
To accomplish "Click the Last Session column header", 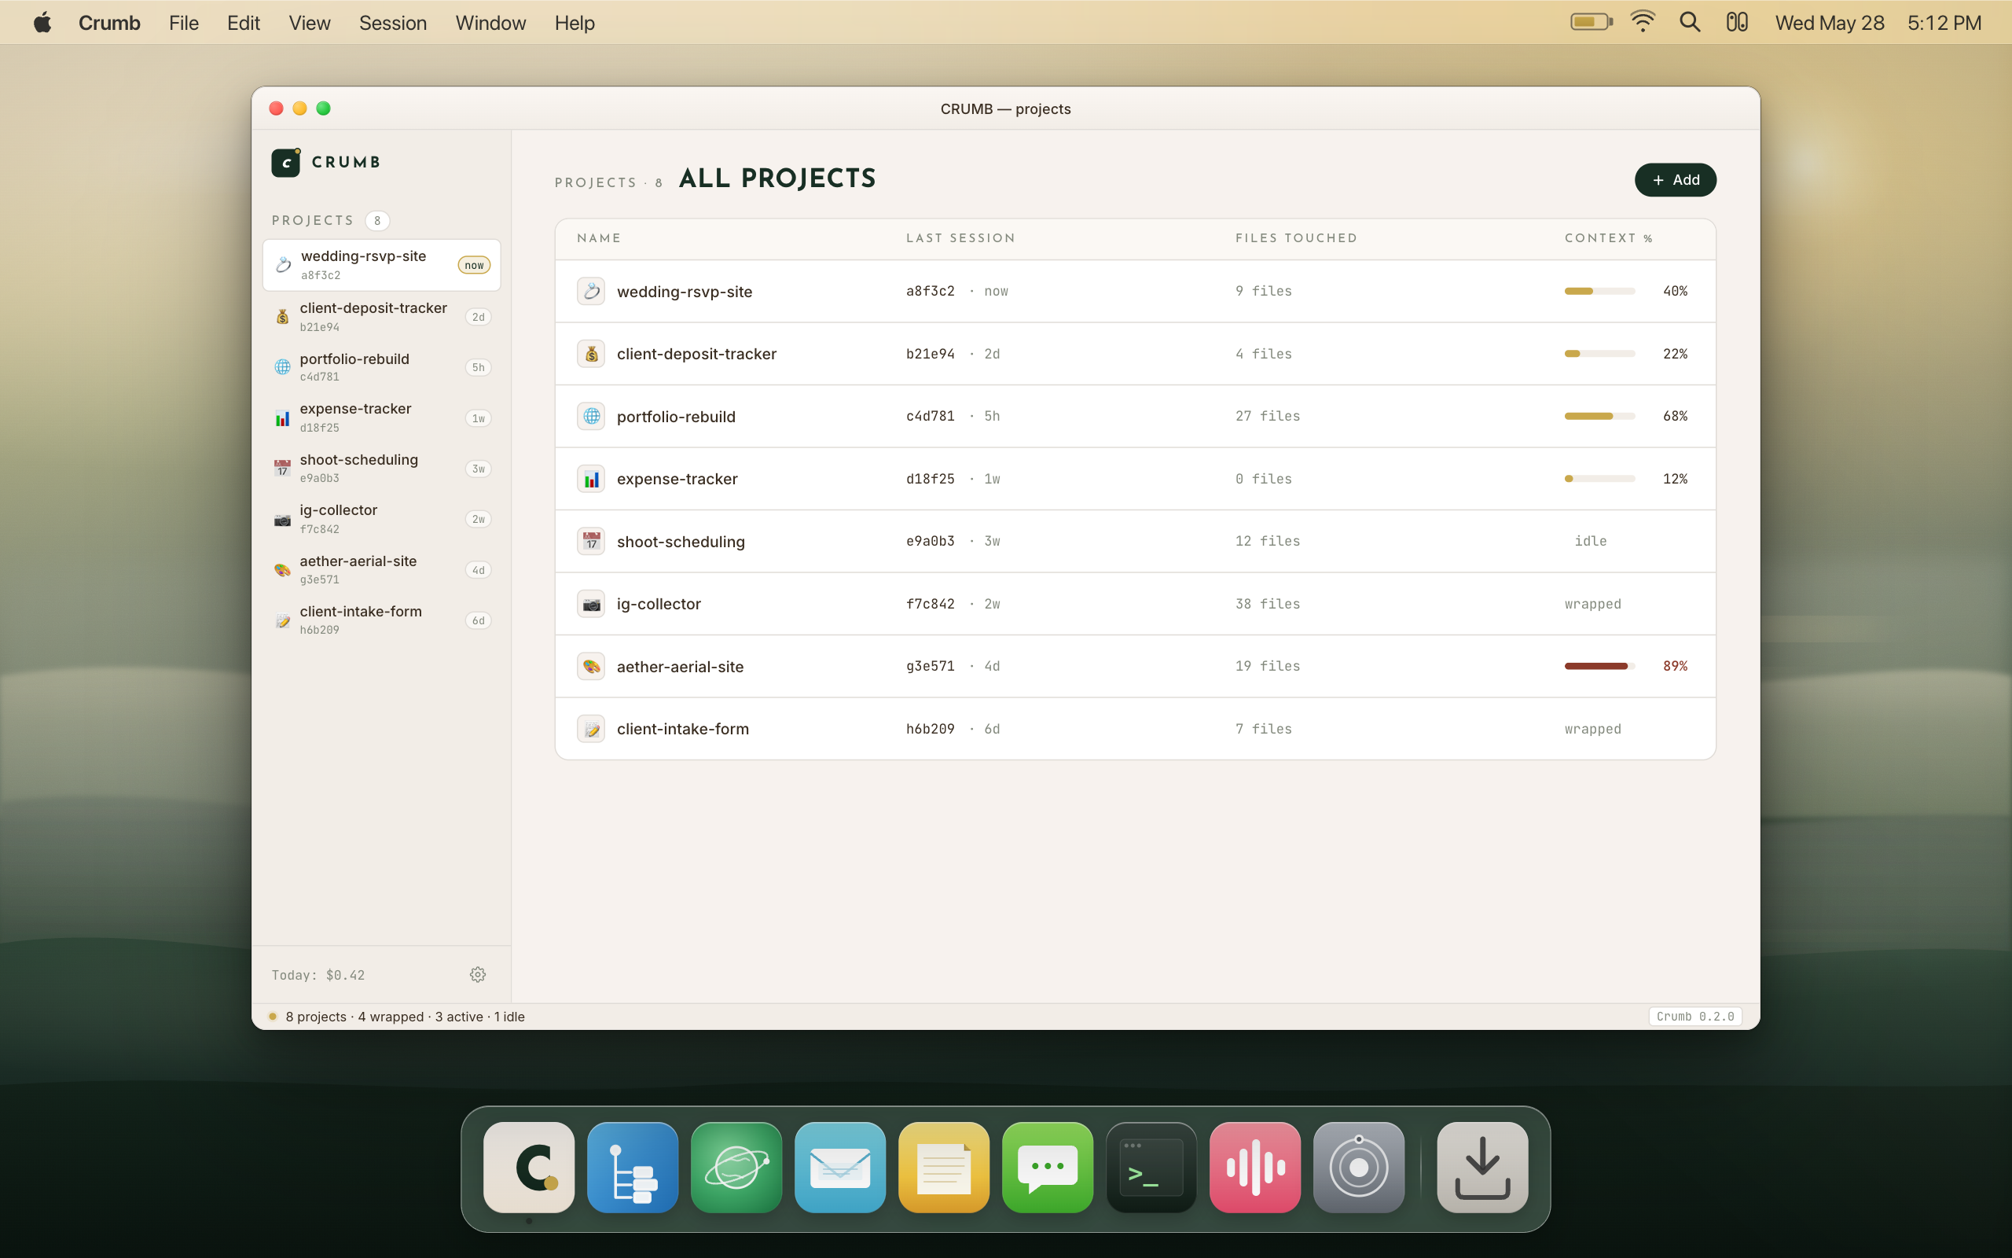I will tap(960, 238).
